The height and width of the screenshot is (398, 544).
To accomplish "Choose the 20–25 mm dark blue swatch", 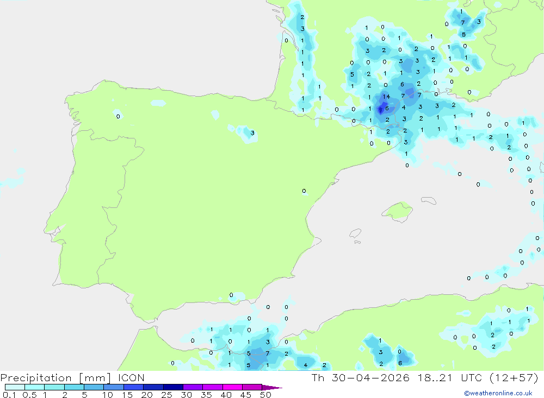I will pyautogui.click(x=153, y=387).
